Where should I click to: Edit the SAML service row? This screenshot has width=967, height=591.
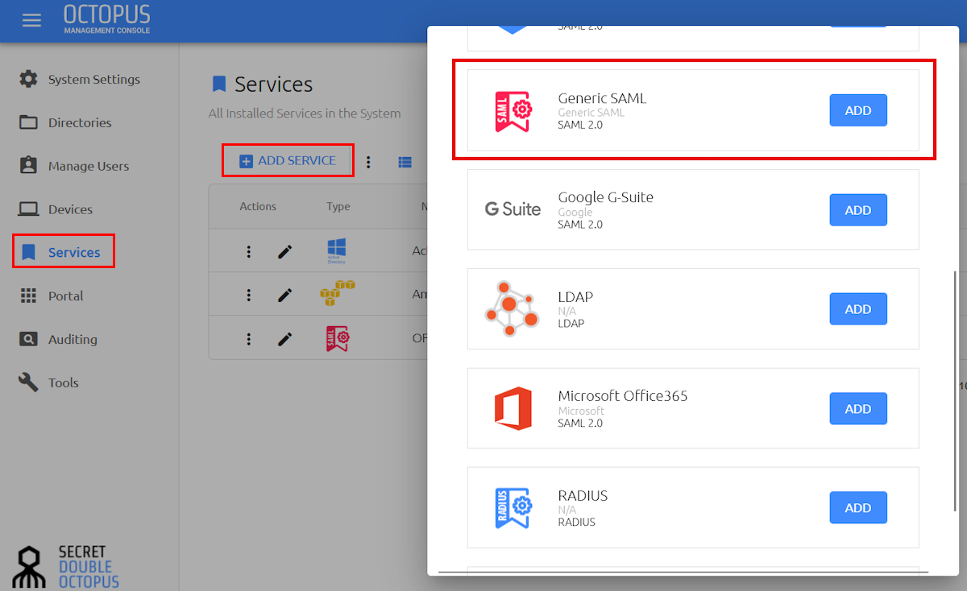coord(284,338)
